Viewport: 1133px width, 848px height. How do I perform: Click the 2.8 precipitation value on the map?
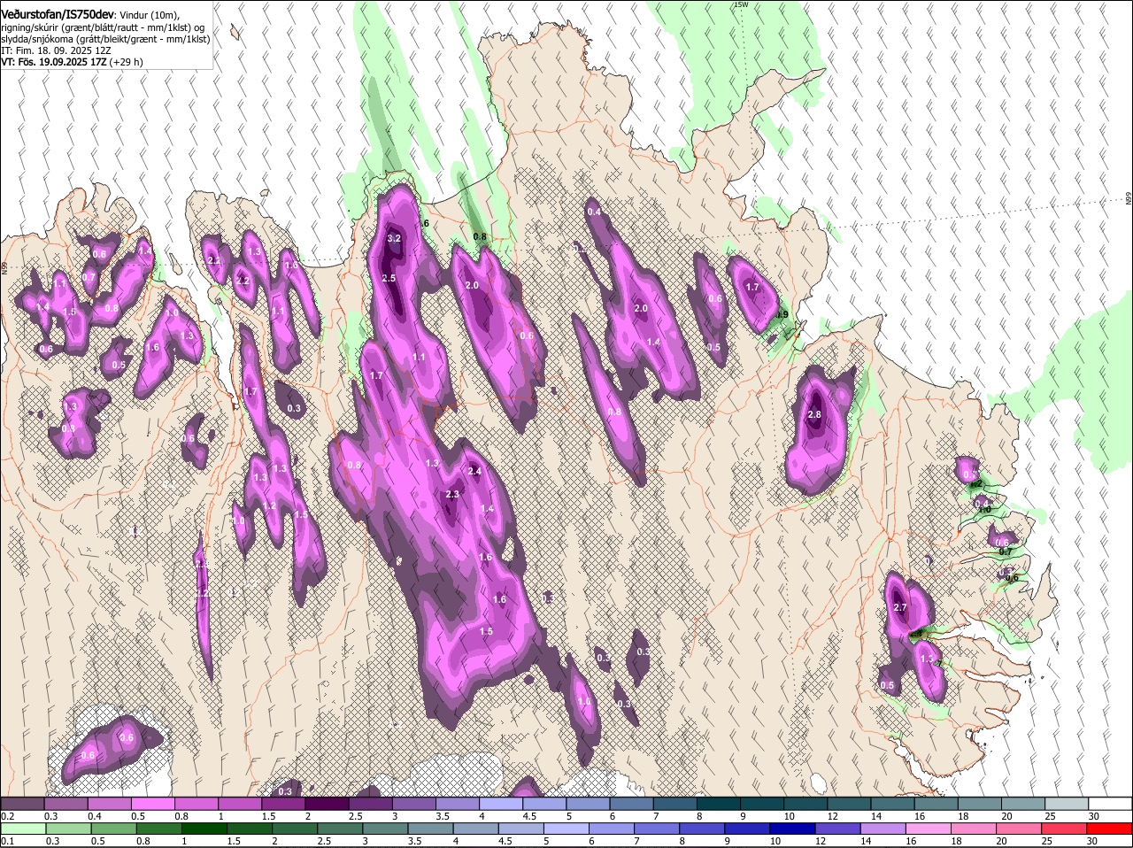click(x=815, y=414)
